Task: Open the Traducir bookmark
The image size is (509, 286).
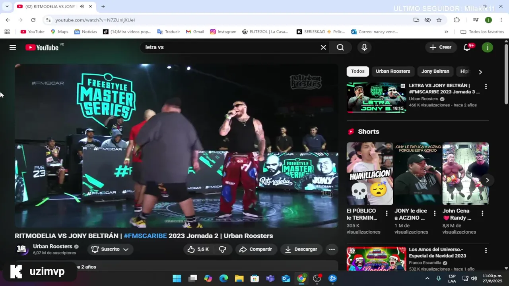Action: click(168, 32)
